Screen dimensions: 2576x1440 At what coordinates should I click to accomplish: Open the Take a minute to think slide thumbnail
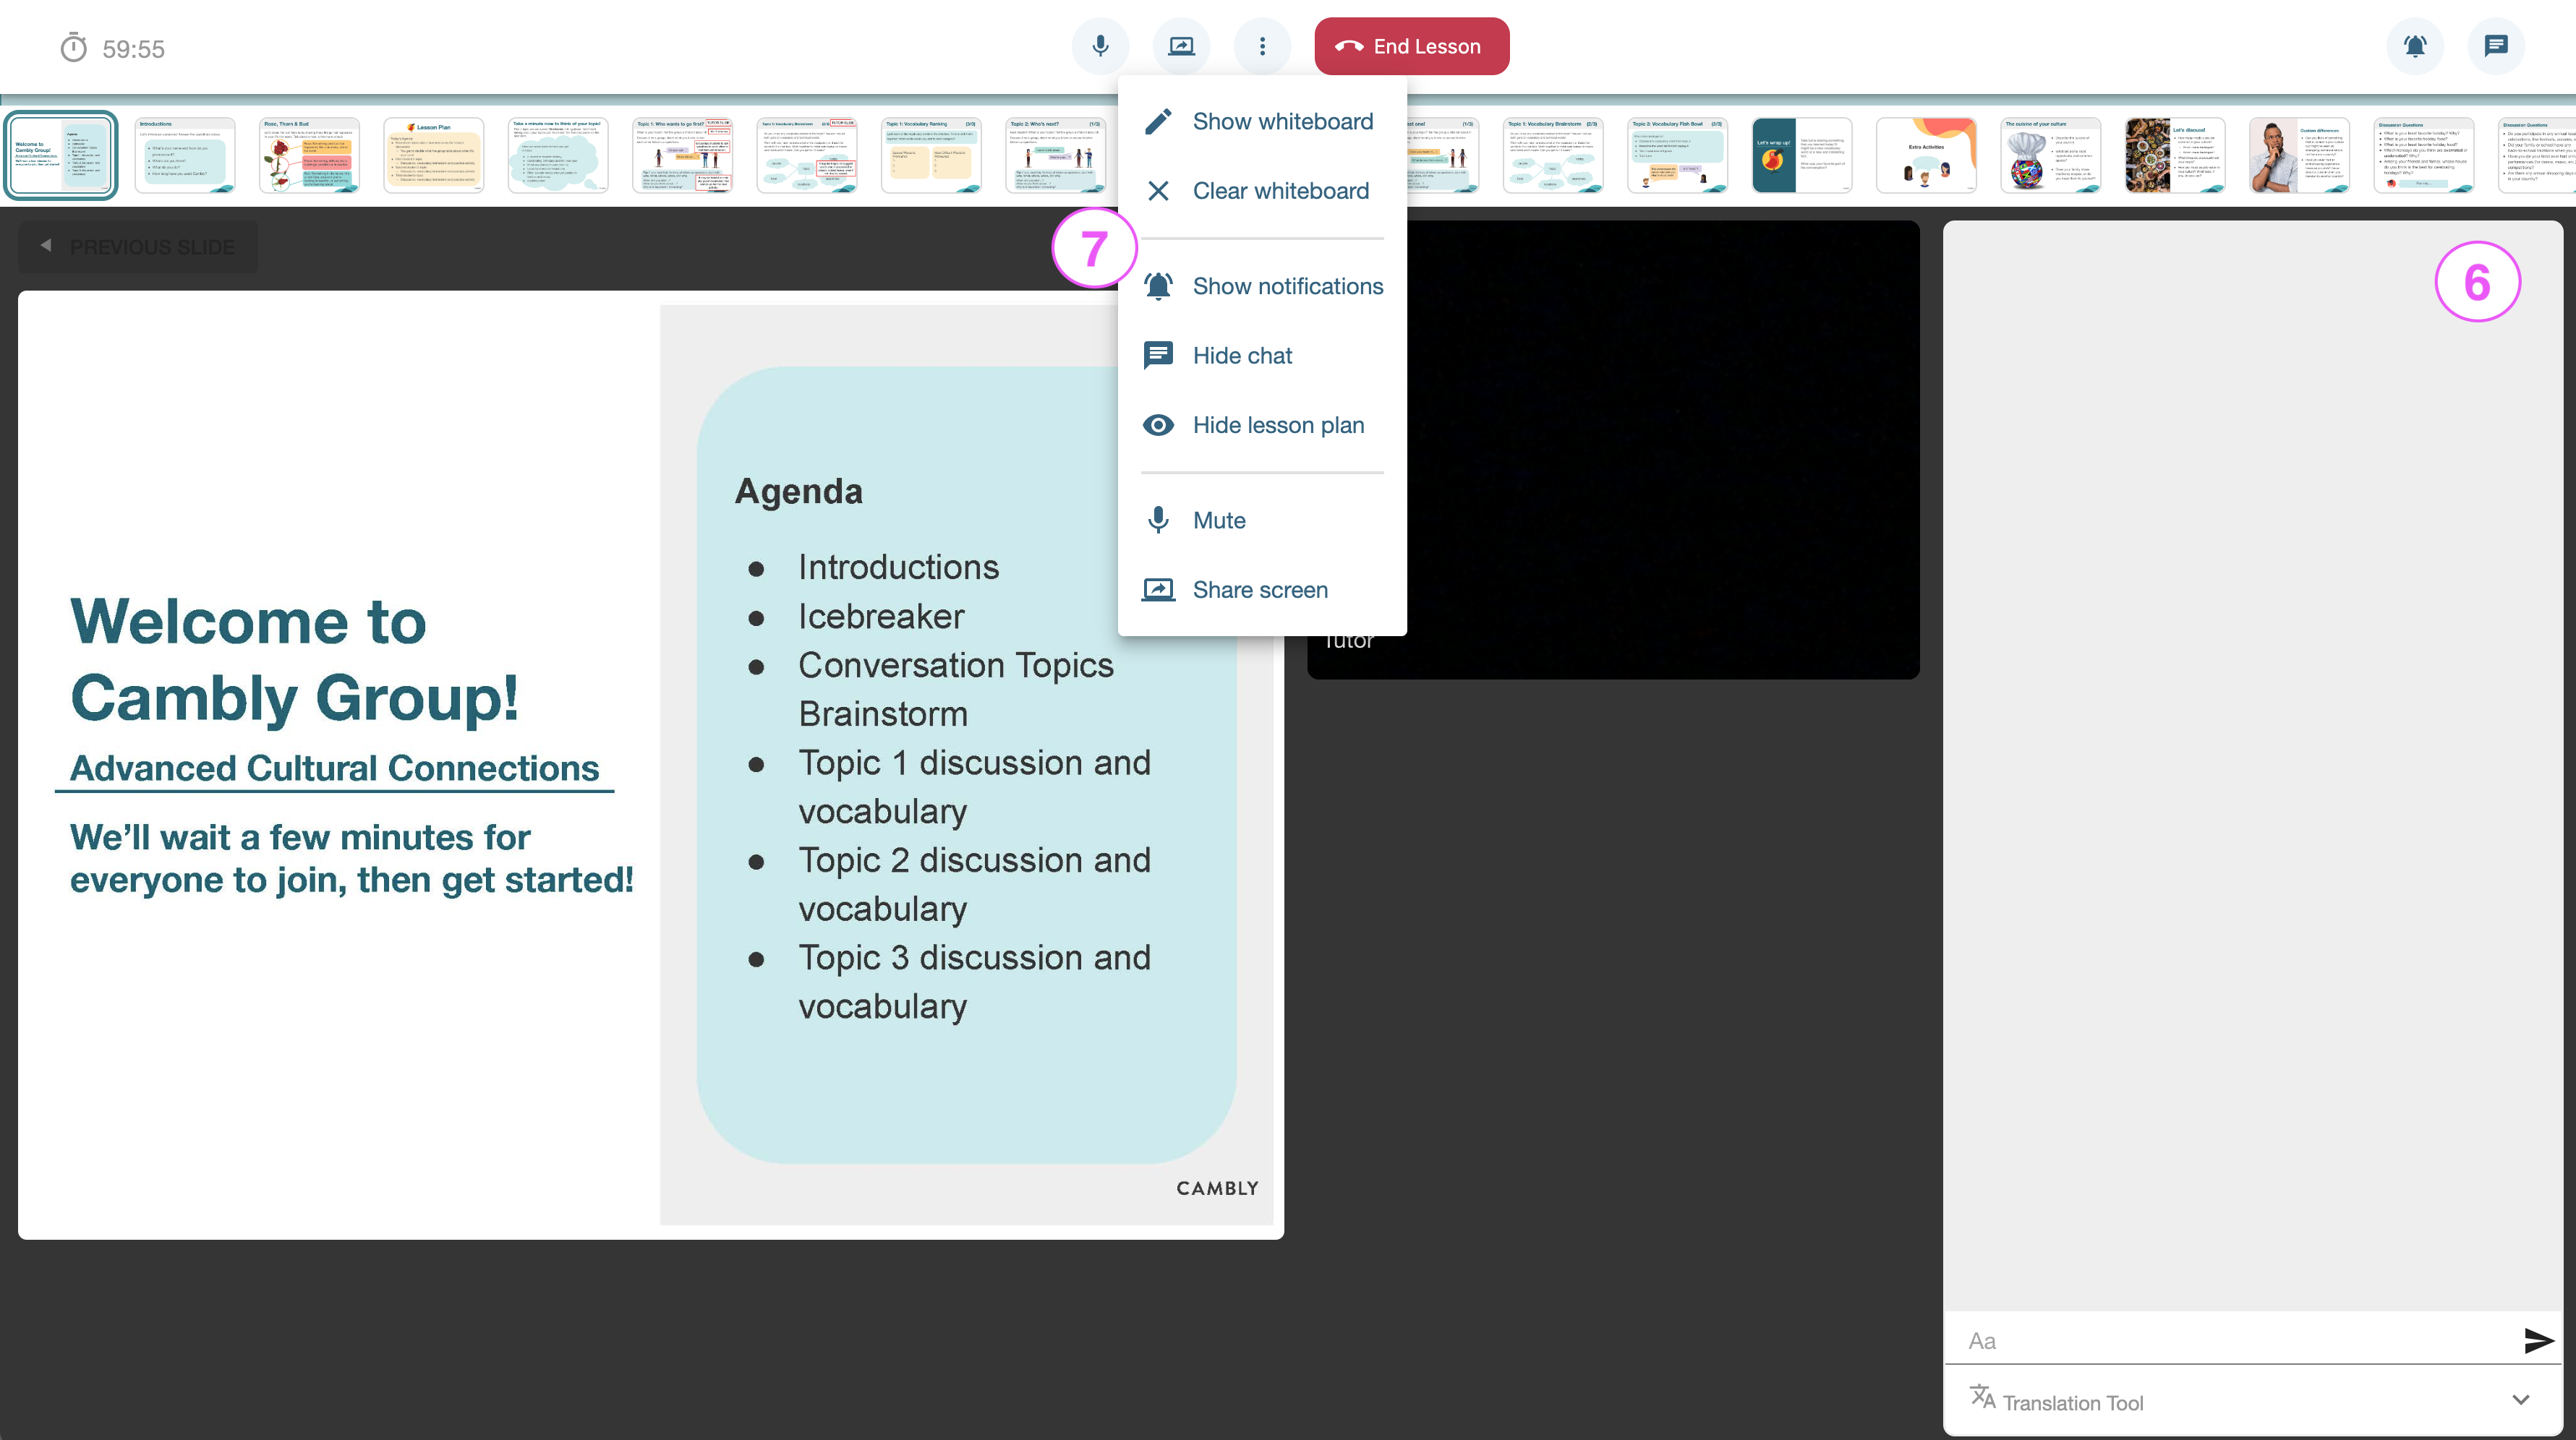[558, 156]
